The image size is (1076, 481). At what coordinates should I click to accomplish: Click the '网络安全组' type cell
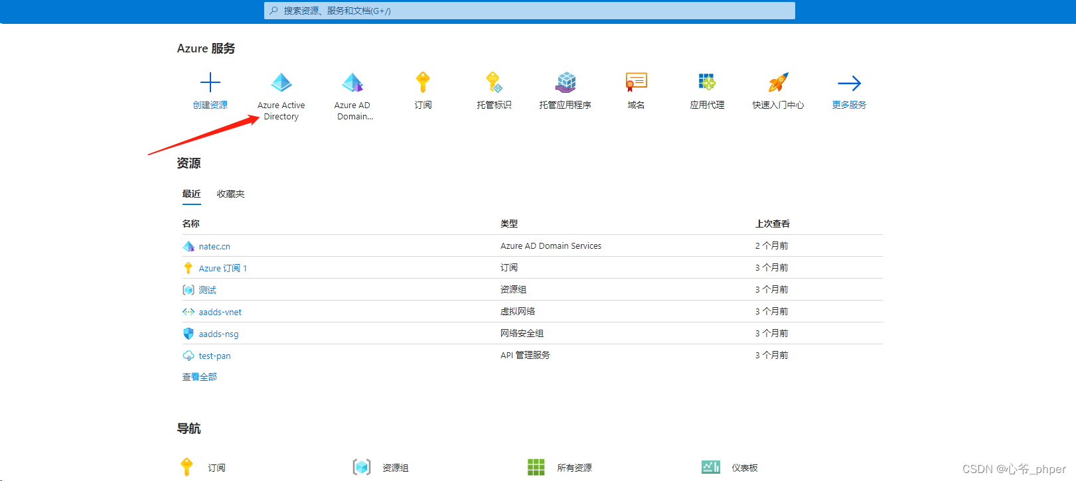tap(522, 333)
